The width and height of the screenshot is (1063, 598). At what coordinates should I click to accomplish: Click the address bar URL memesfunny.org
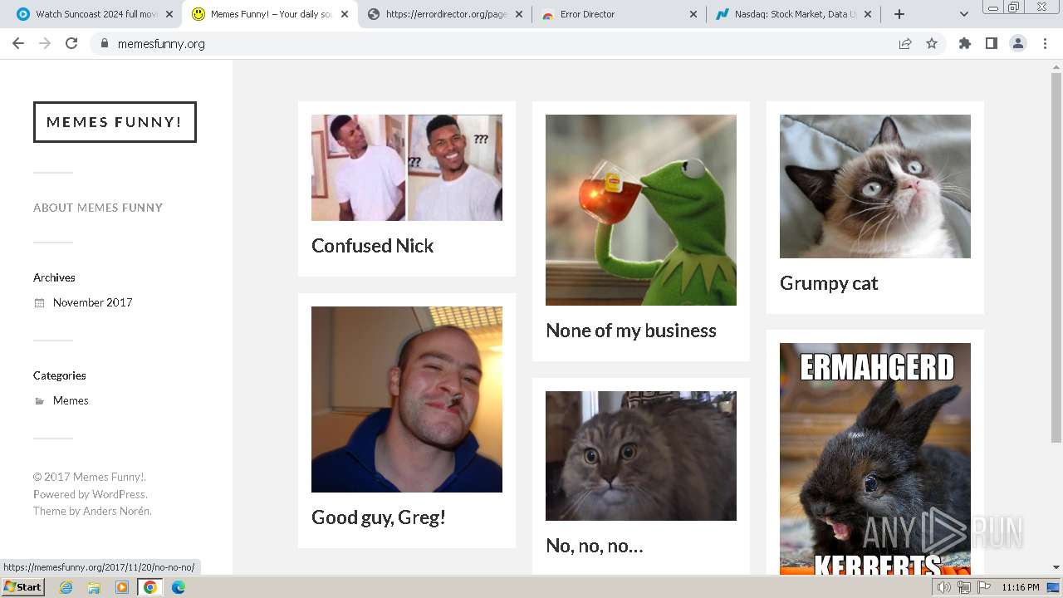point(161,44)
